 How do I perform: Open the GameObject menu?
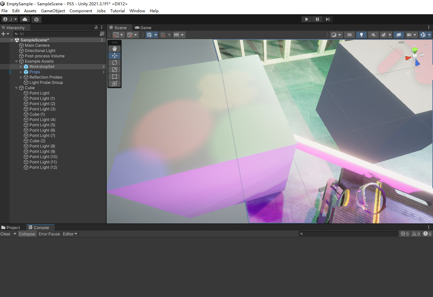[x=53, y=11]
